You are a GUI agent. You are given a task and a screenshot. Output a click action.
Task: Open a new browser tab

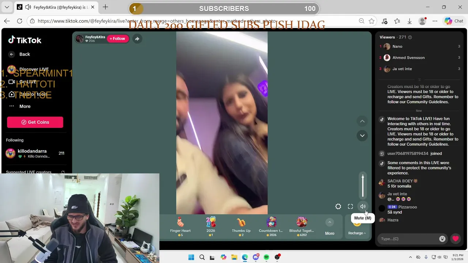click(x=105, y=7)
